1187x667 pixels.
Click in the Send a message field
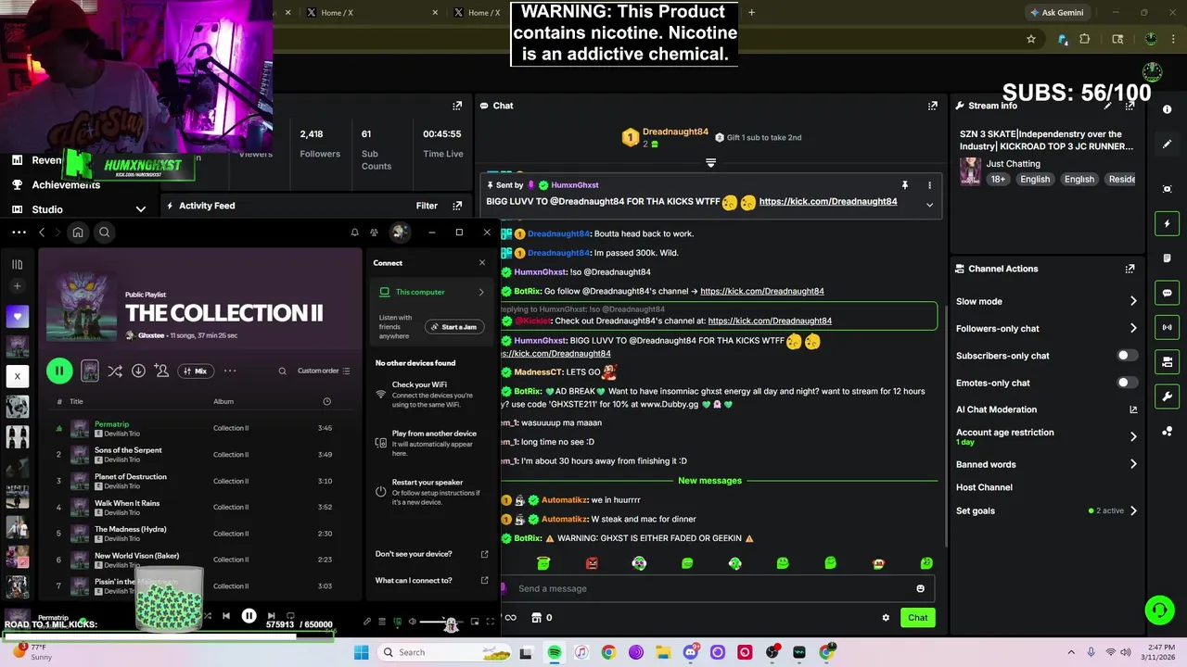(712, 588)
